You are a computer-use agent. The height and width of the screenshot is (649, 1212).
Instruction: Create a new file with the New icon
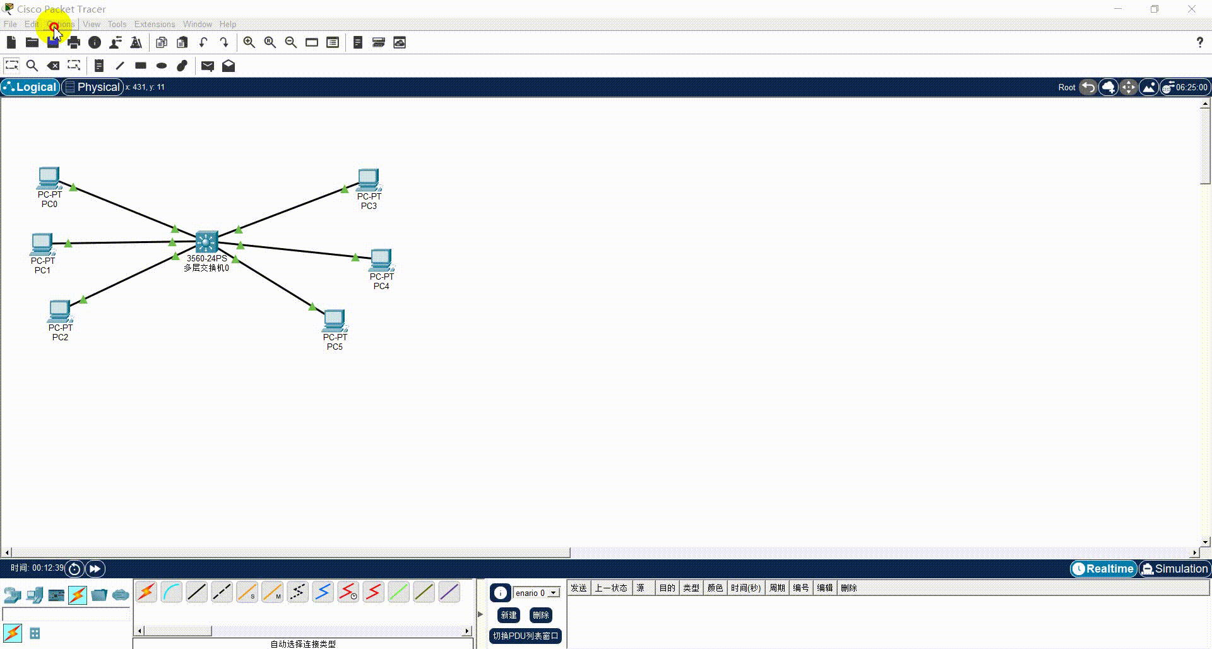coord(11,42)
